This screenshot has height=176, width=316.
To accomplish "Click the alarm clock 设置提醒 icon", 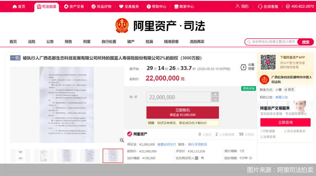I will click(x=243, y=67).
